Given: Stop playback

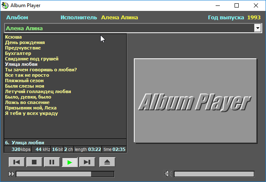Looking at the screenshot, I should pos(34,162).
